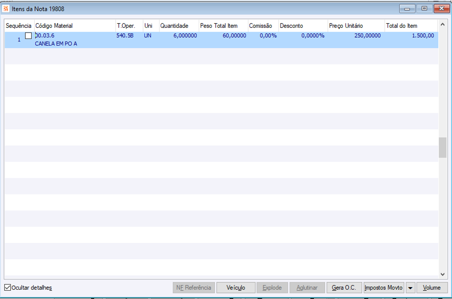Click discount value 0,0000%

point(313,36)
